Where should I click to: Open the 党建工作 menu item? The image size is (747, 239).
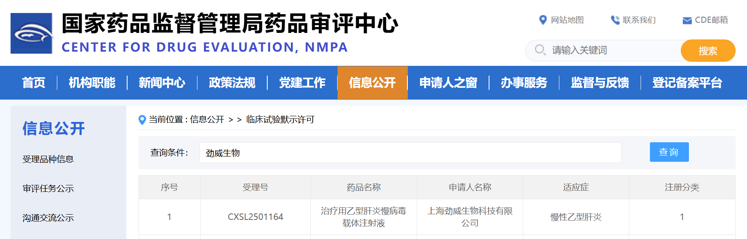[302, 83]
